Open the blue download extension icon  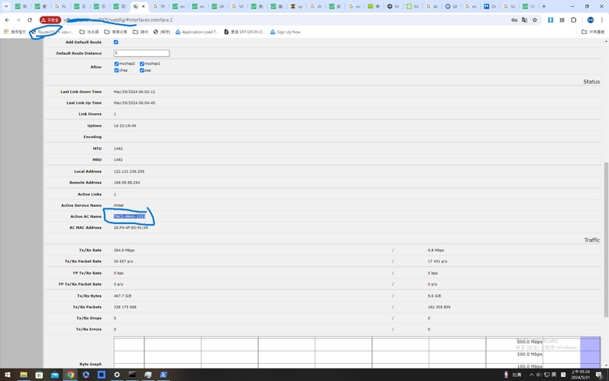tap(550, 20)
